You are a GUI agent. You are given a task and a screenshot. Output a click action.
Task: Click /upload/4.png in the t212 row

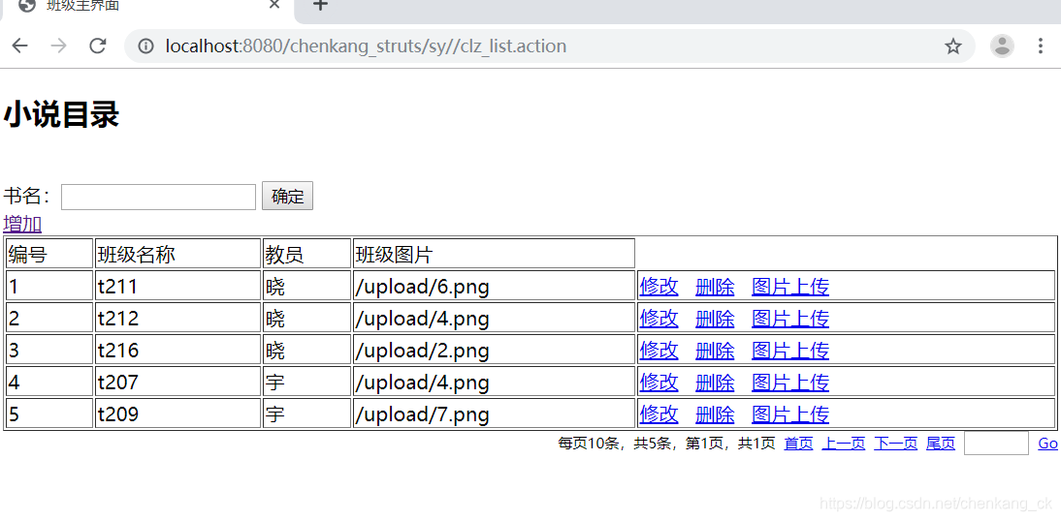[x=494, y=319]
